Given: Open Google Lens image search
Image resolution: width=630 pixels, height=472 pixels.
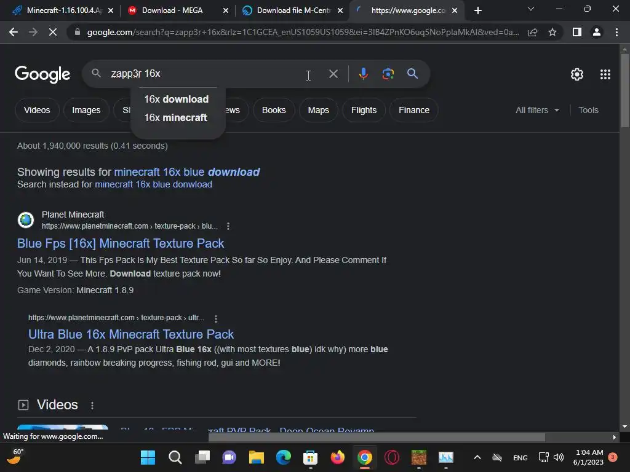Looking at the screenshot, I should [388, 74].
